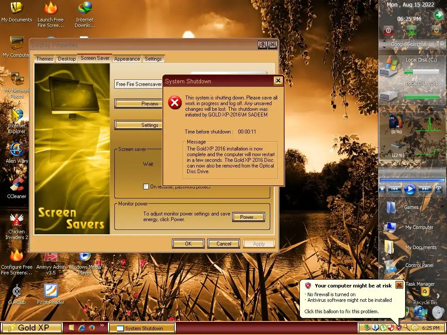Switch to Appearance tab

[127, 59]
